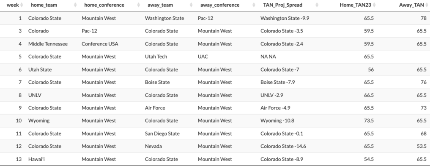Click the UNLV home team cell
Screen dimensions: 433x168
tap(35, 95)
